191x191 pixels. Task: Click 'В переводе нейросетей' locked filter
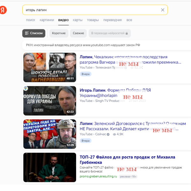[110, 33]
